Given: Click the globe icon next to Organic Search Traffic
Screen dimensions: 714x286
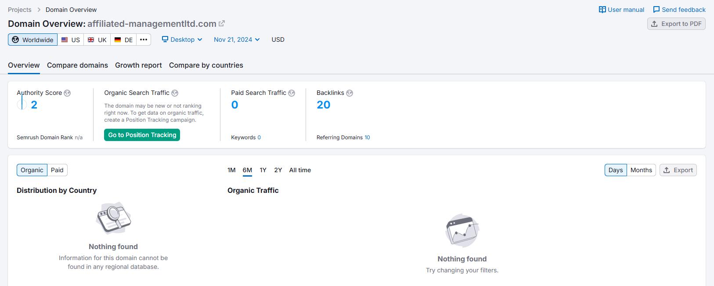Looking at the screenshot, I should (175, 93).
